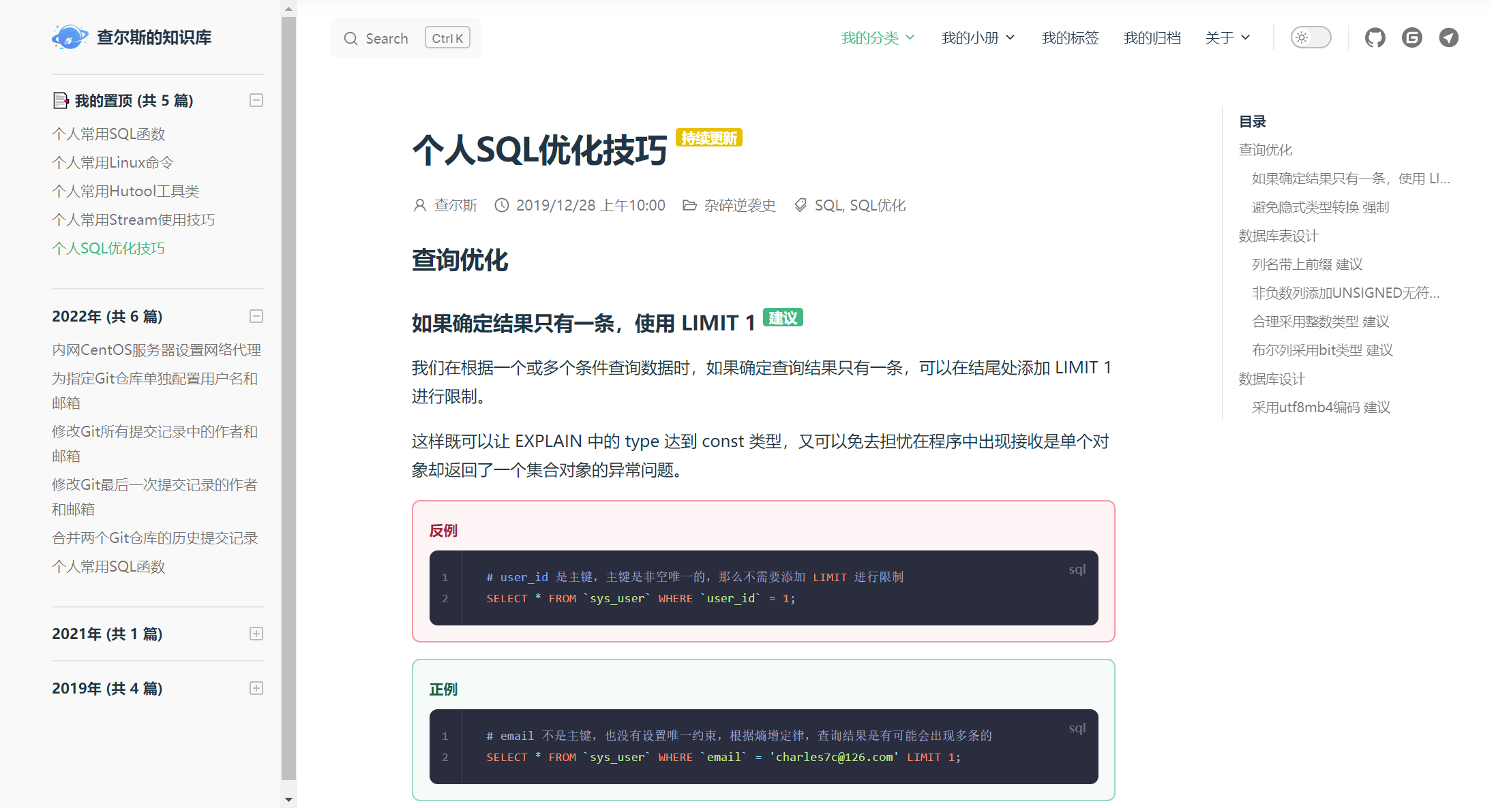Open the 我的分类 dropdown menu

tap(877, 37)
